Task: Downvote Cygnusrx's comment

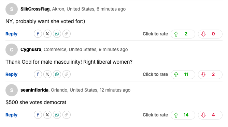Action: 210,74
